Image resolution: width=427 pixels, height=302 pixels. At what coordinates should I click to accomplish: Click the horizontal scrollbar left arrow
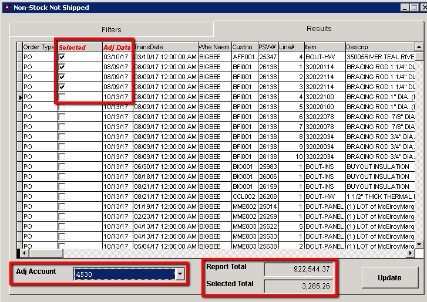pyautogui.click(x=25, y=253)
